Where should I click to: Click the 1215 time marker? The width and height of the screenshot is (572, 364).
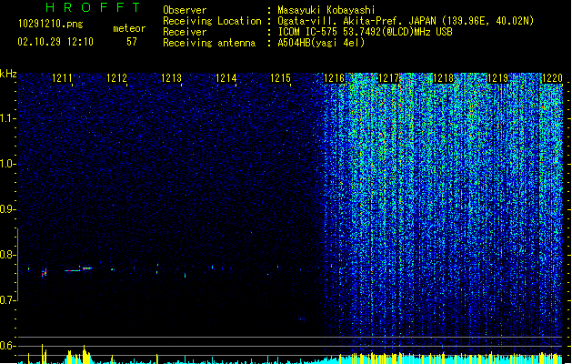point(280,78)
